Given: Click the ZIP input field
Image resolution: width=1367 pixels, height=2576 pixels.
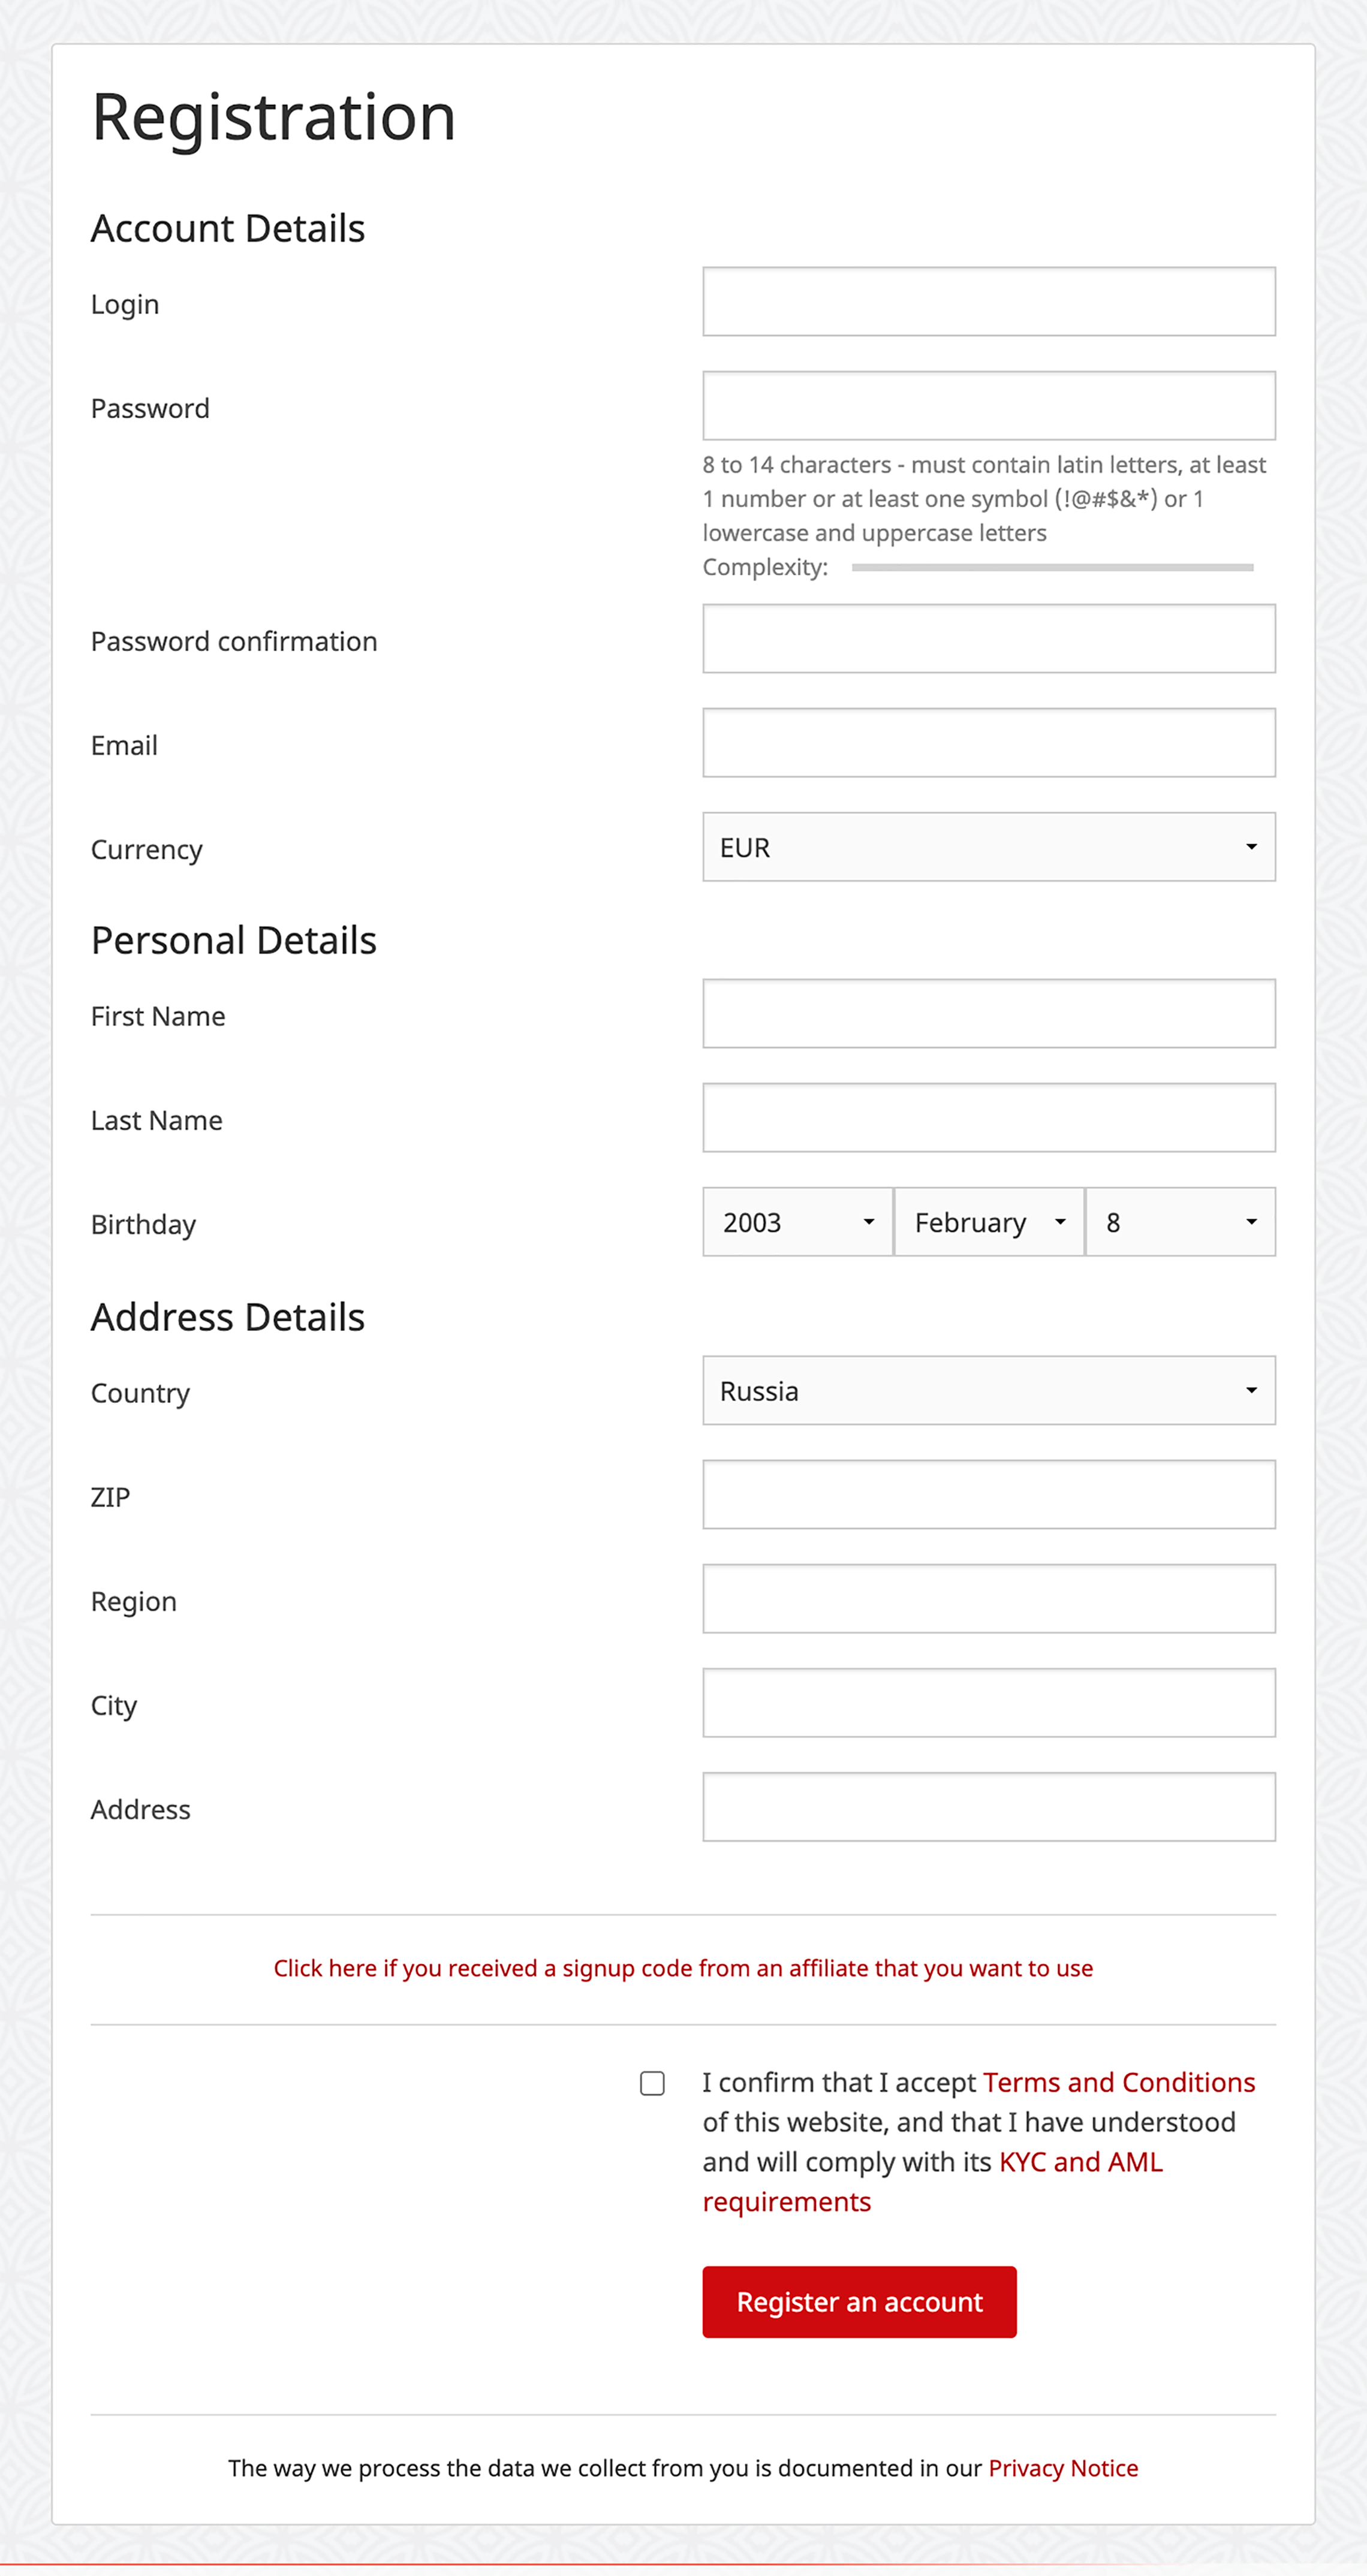Looking at the screenshot, I should [988, 1494].
